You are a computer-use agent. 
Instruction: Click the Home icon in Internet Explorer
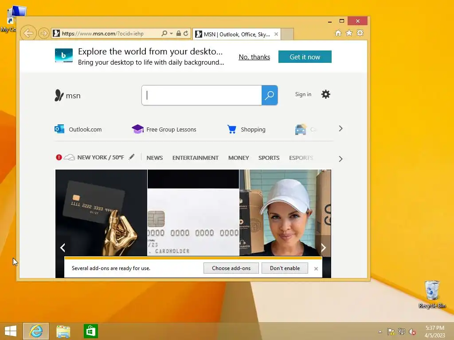click(x=338, y=33)
